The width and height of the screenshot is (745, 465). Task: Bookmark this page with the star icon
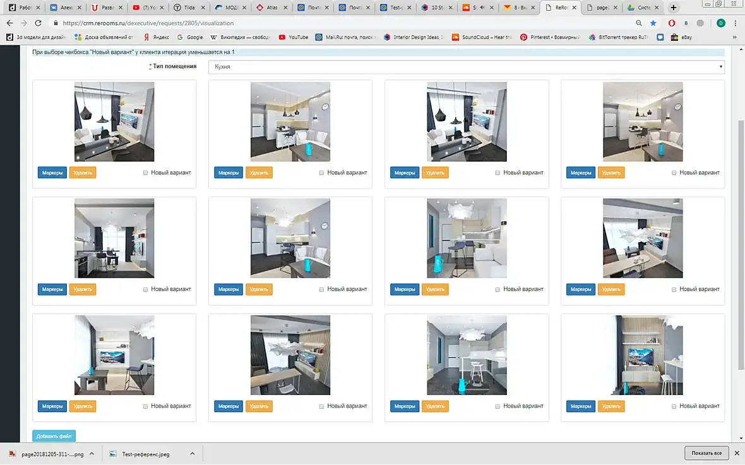point(653,23)
